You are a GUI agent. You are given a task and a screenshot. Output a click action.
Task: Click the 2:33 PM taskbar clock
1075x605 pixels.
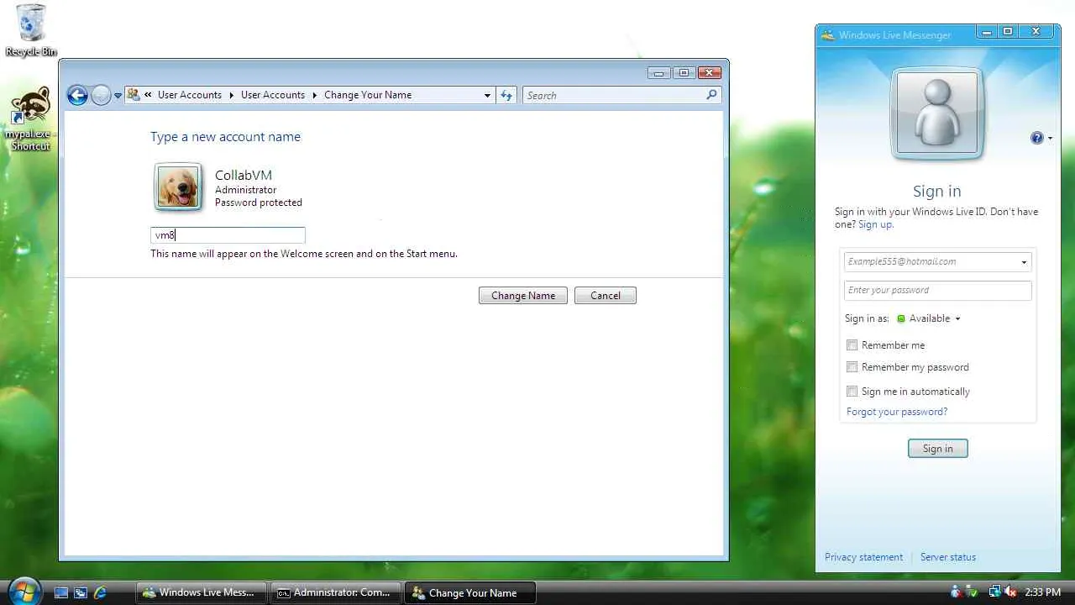click(1043, 592)
